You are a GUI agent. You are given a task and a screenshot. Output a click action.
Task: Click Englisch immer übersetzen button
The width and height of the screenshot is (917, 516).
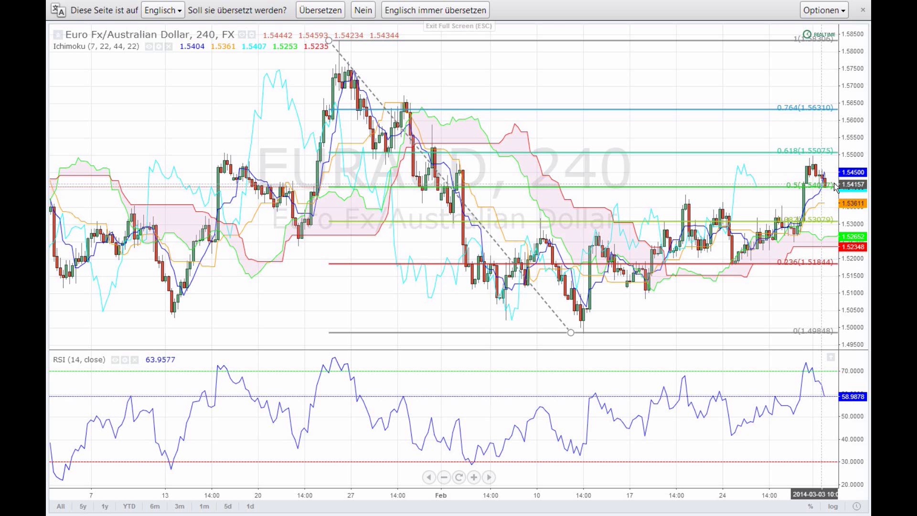point(435,10)
